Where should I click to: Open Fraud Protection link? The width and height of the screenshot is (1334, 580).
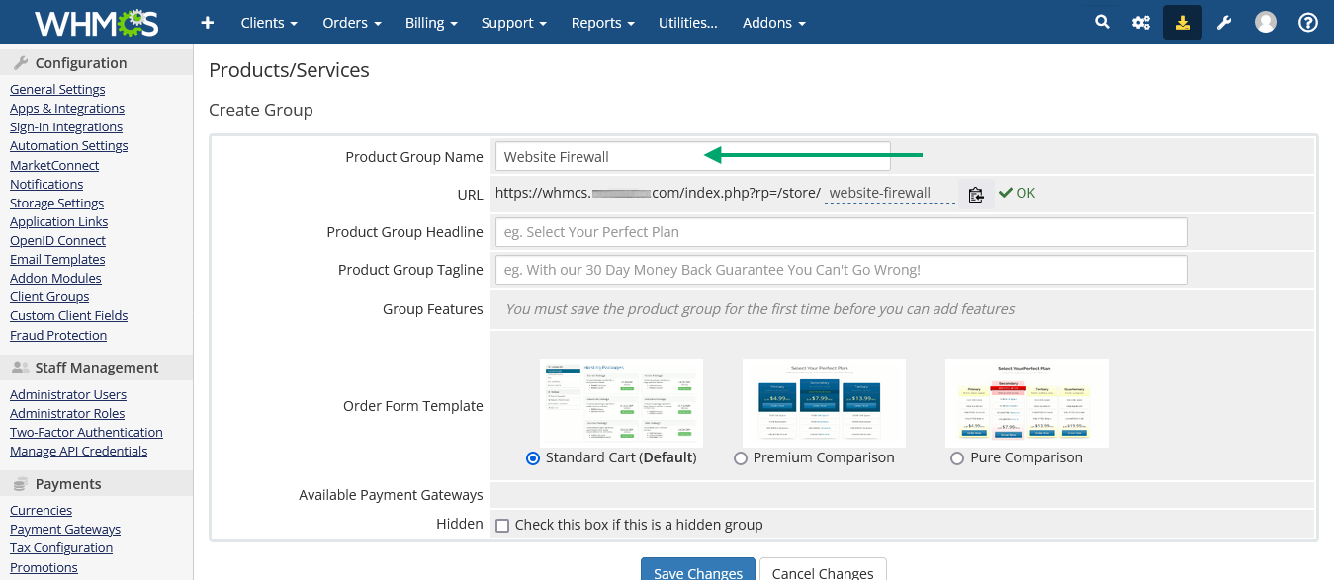coord(58,335)
